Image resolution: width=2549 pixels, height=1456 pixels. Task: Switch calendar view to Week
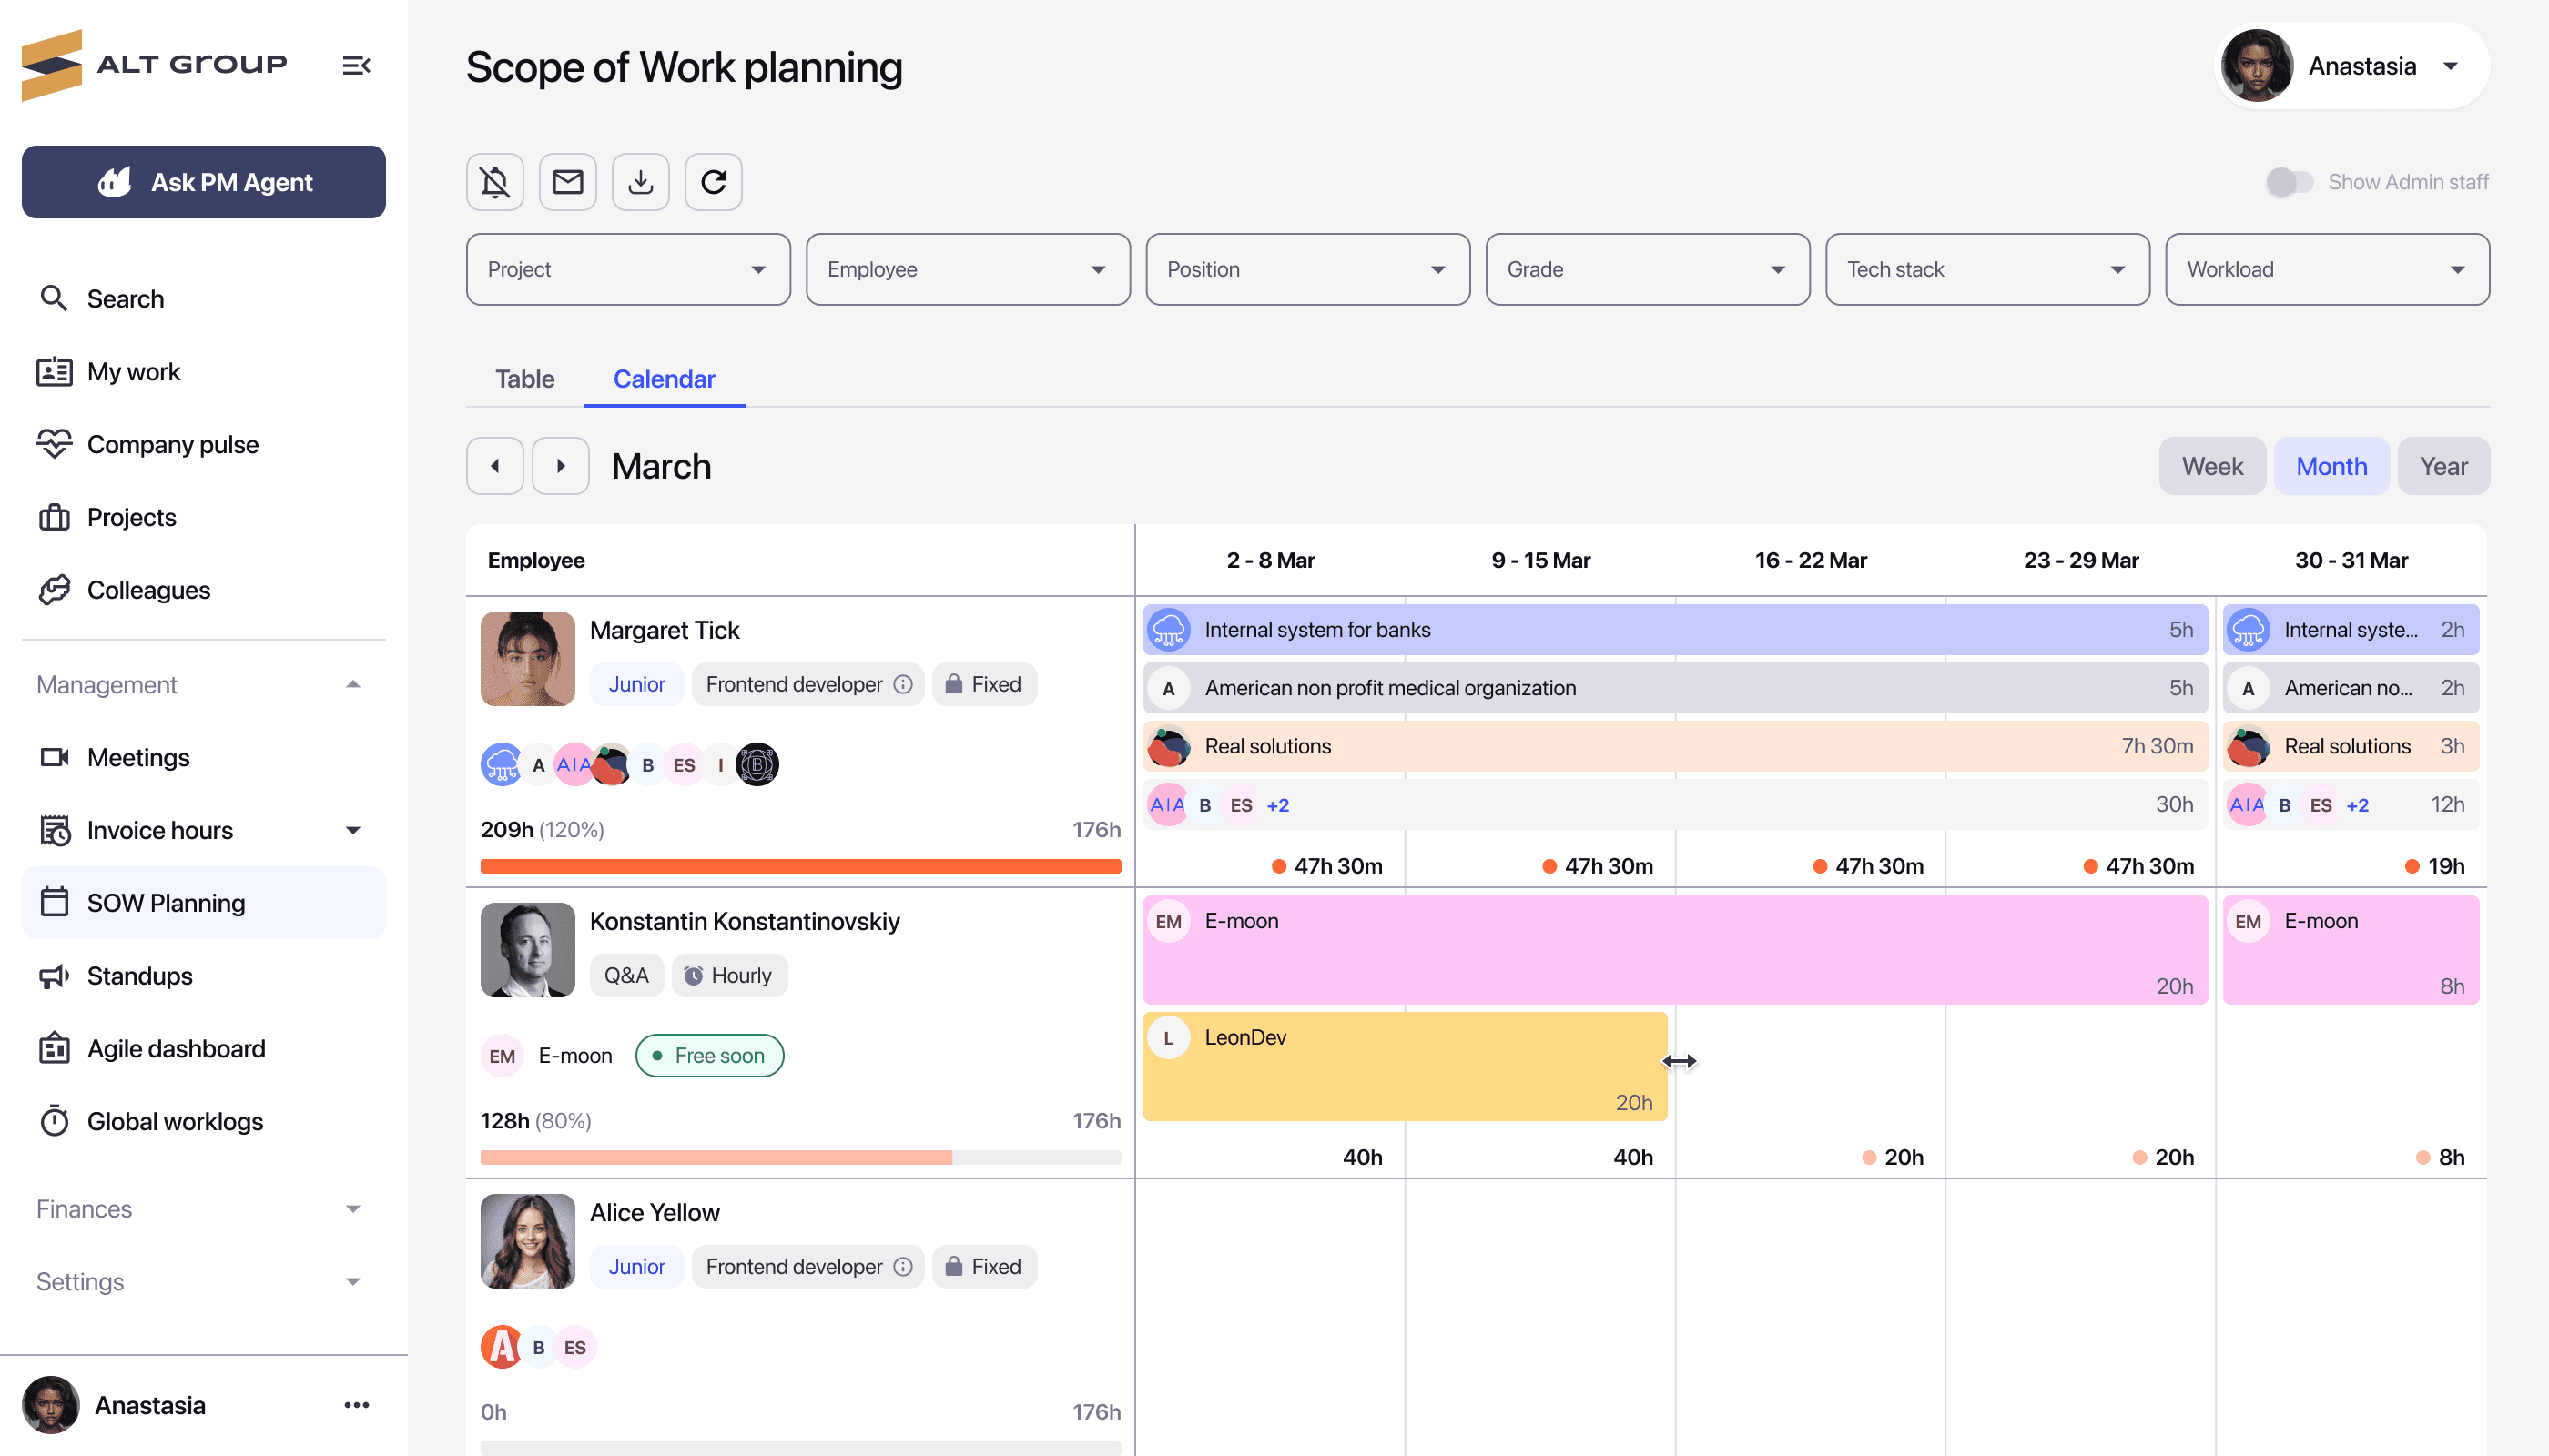(2211, 466)
